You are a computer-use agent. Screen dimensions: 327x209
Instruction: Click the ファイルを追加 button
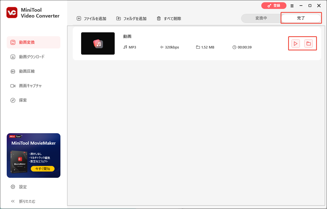[91, 18]
